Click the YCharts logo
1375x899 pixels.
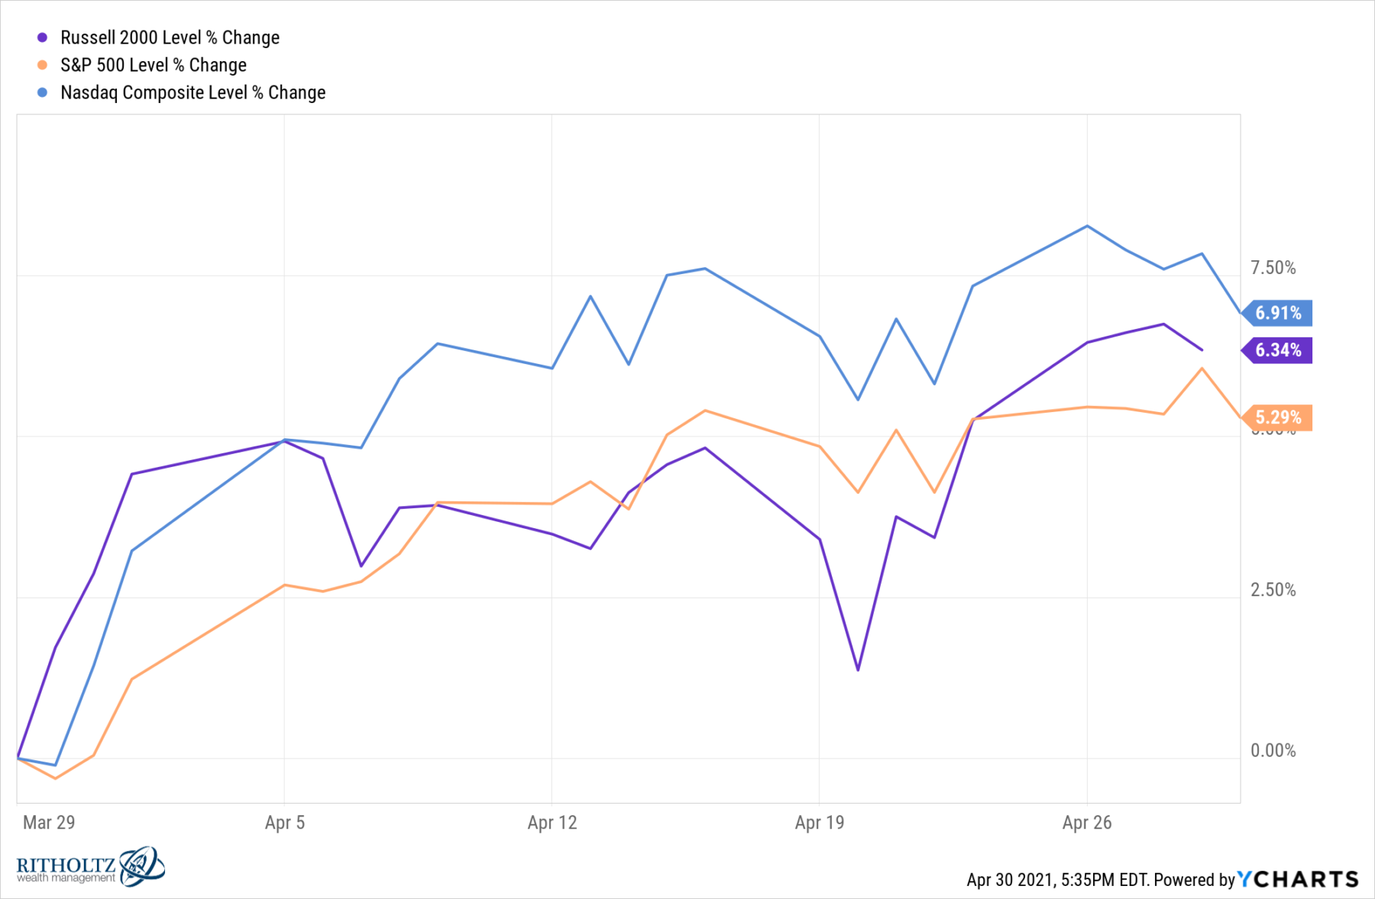click(x=1298, y=879)
